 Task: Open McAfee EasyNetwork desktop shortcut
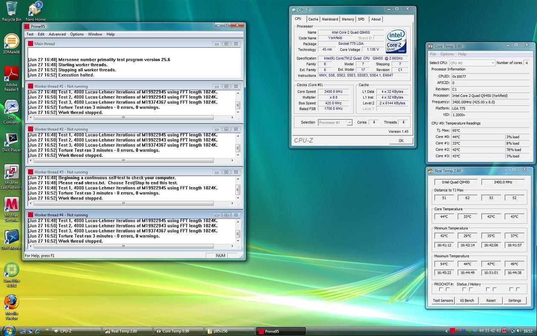tap(12, 177)
